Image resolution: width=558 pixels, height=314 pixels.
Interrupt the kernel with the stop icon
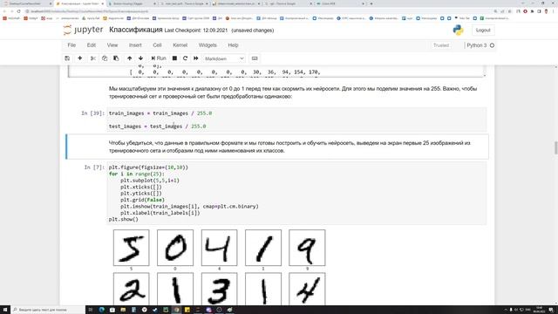click(174, 58)
